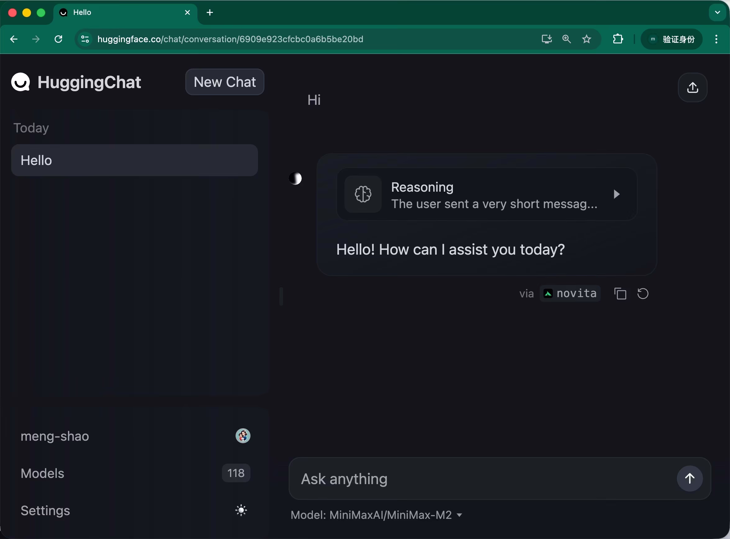The width and height of the screenshot is (730, 539).
Task: Regenerate the response
Action: [642, 293]
